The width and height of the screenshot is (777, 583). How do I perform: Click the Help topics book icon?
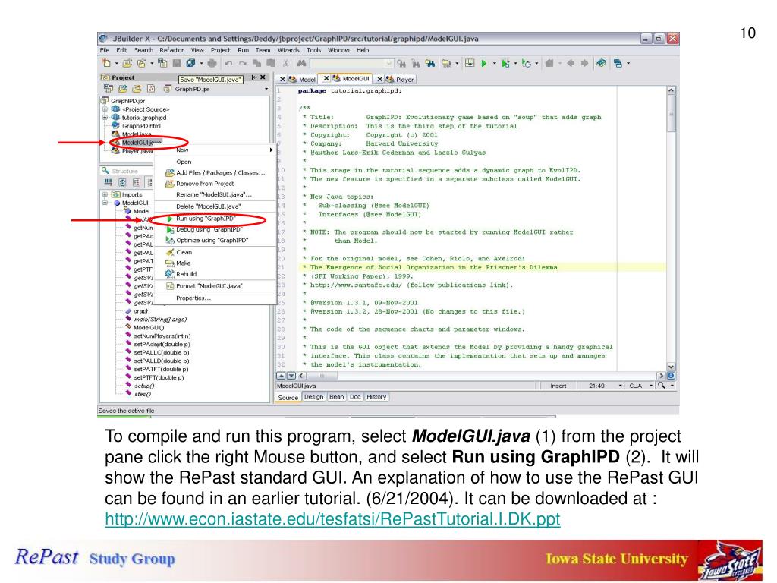pyautogui.click(x=601, y=63)
